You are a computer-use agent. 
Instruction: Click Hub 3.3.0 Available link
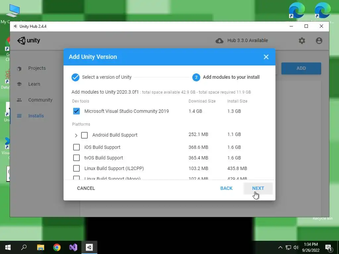[248, 40]
